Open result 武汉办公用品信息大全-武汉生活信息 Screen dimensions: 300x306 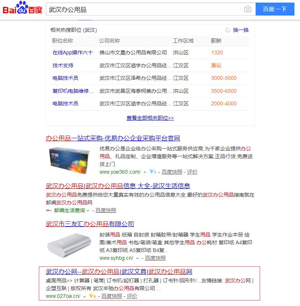(x=118, y=186)
